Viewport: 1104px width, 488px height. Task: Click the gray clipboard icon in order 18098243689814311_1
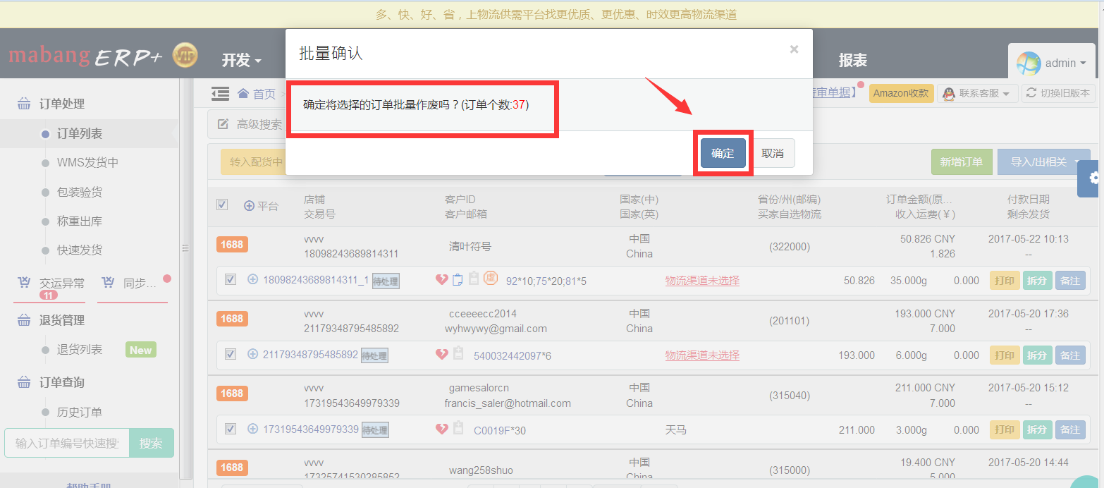(x=474, y=279)
